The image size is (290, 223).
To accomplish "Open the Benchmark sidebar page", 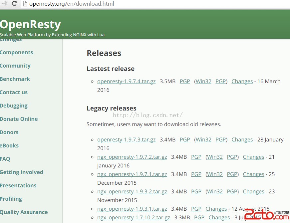I will 15,79.
